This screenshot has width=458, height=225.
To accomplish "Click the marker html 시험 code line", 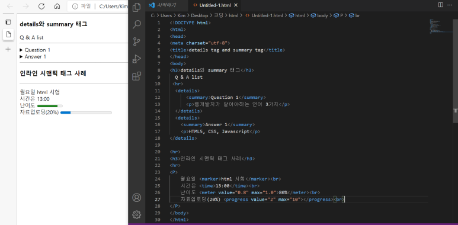I will pyautogui.click(x=231, y=179).
